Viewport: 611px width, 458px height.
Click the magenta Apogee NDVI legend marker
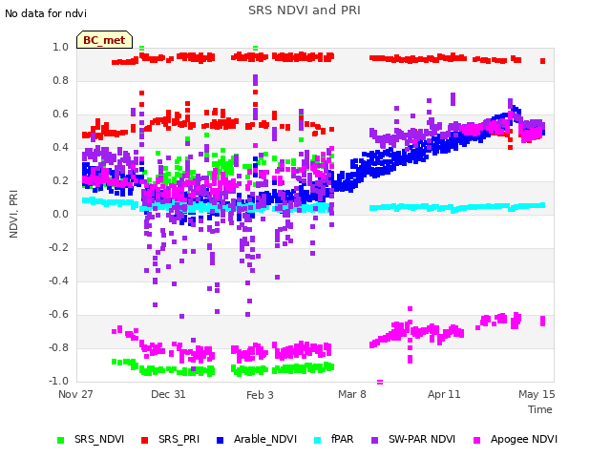coord(476,440)
